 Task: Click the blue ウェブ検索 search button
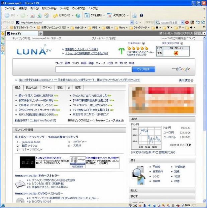pos(143,69)
